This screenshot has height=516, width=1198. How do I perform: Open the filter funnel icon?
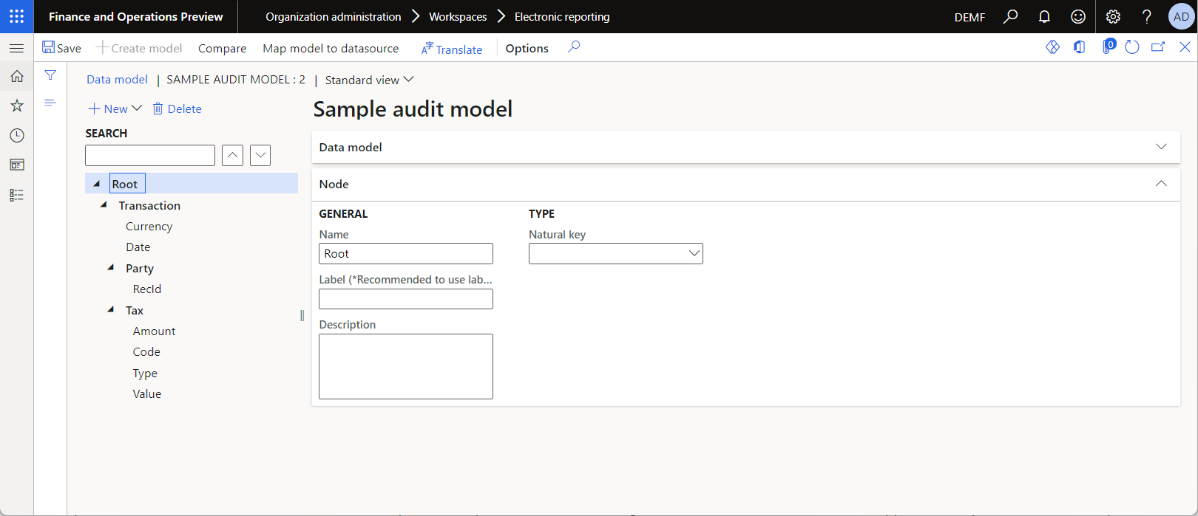coord(50,75)
